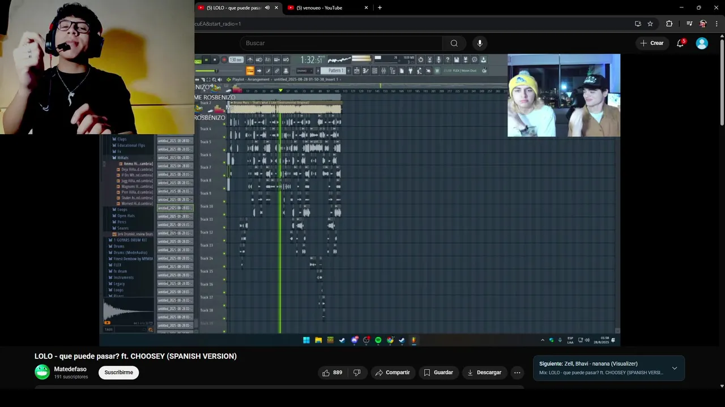Open YouTube notifications bell

point(681,43)
